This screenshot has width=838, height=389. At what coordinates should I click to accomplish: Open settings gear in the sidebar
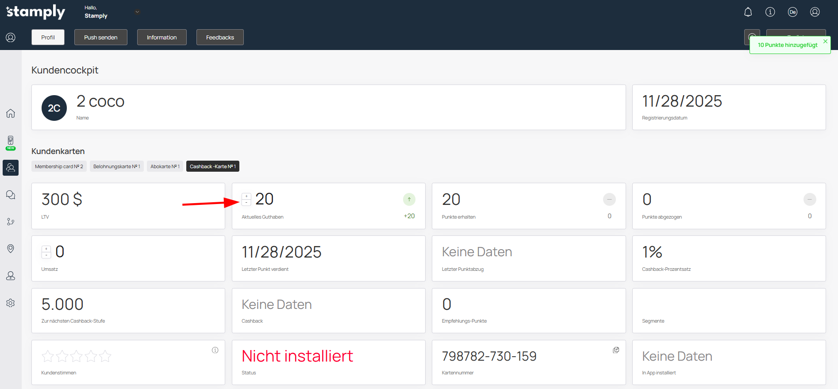point(11,303)
